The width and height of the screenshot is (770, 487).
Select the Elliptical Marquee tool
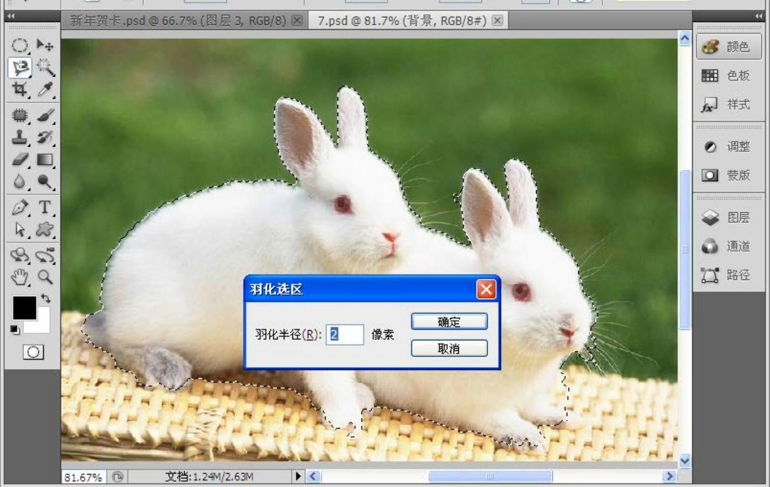19,46
